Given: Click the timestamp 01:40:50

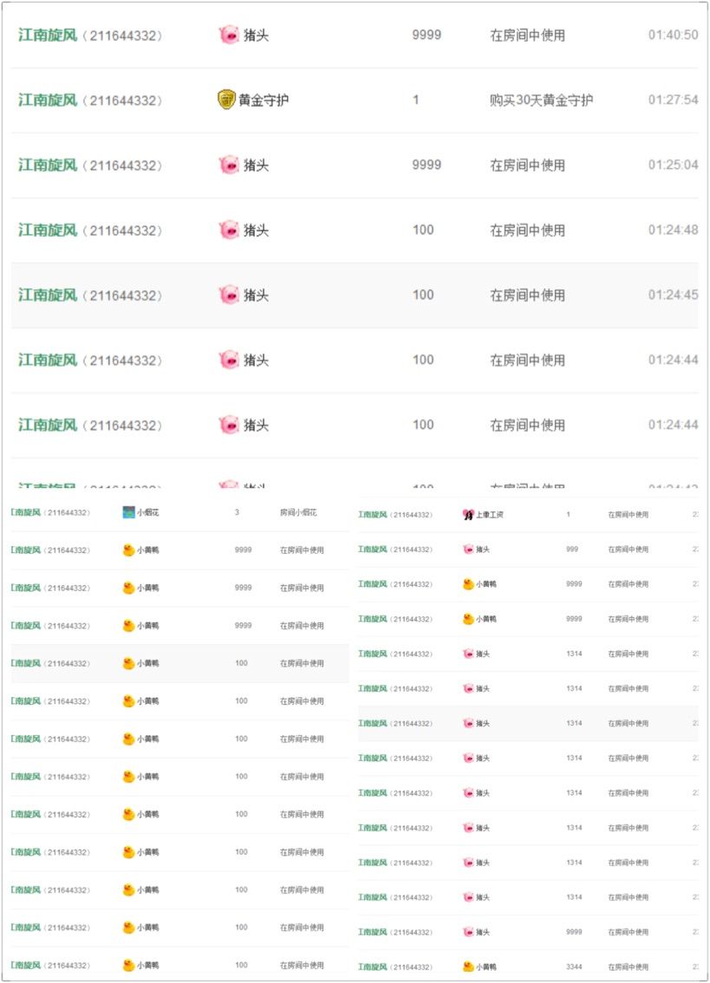Looking at the screenshot, I should (673, 35).
